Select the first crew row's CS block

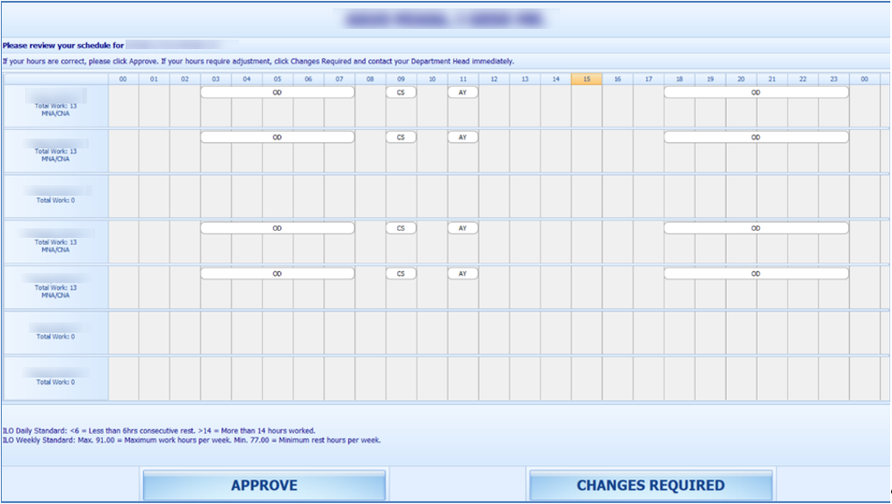click(401, 92)
